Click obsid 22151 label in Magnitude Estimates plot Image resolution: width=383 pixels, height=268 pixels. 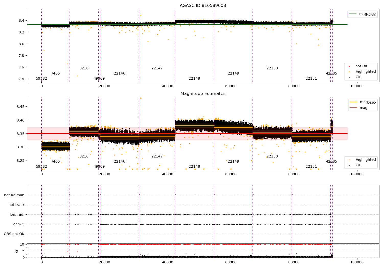[x=311, y=167]
